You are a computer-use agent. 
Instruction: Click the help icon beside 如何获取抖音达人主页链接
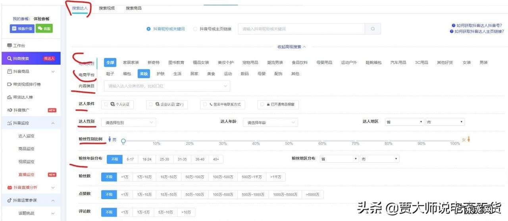point(452,31)
